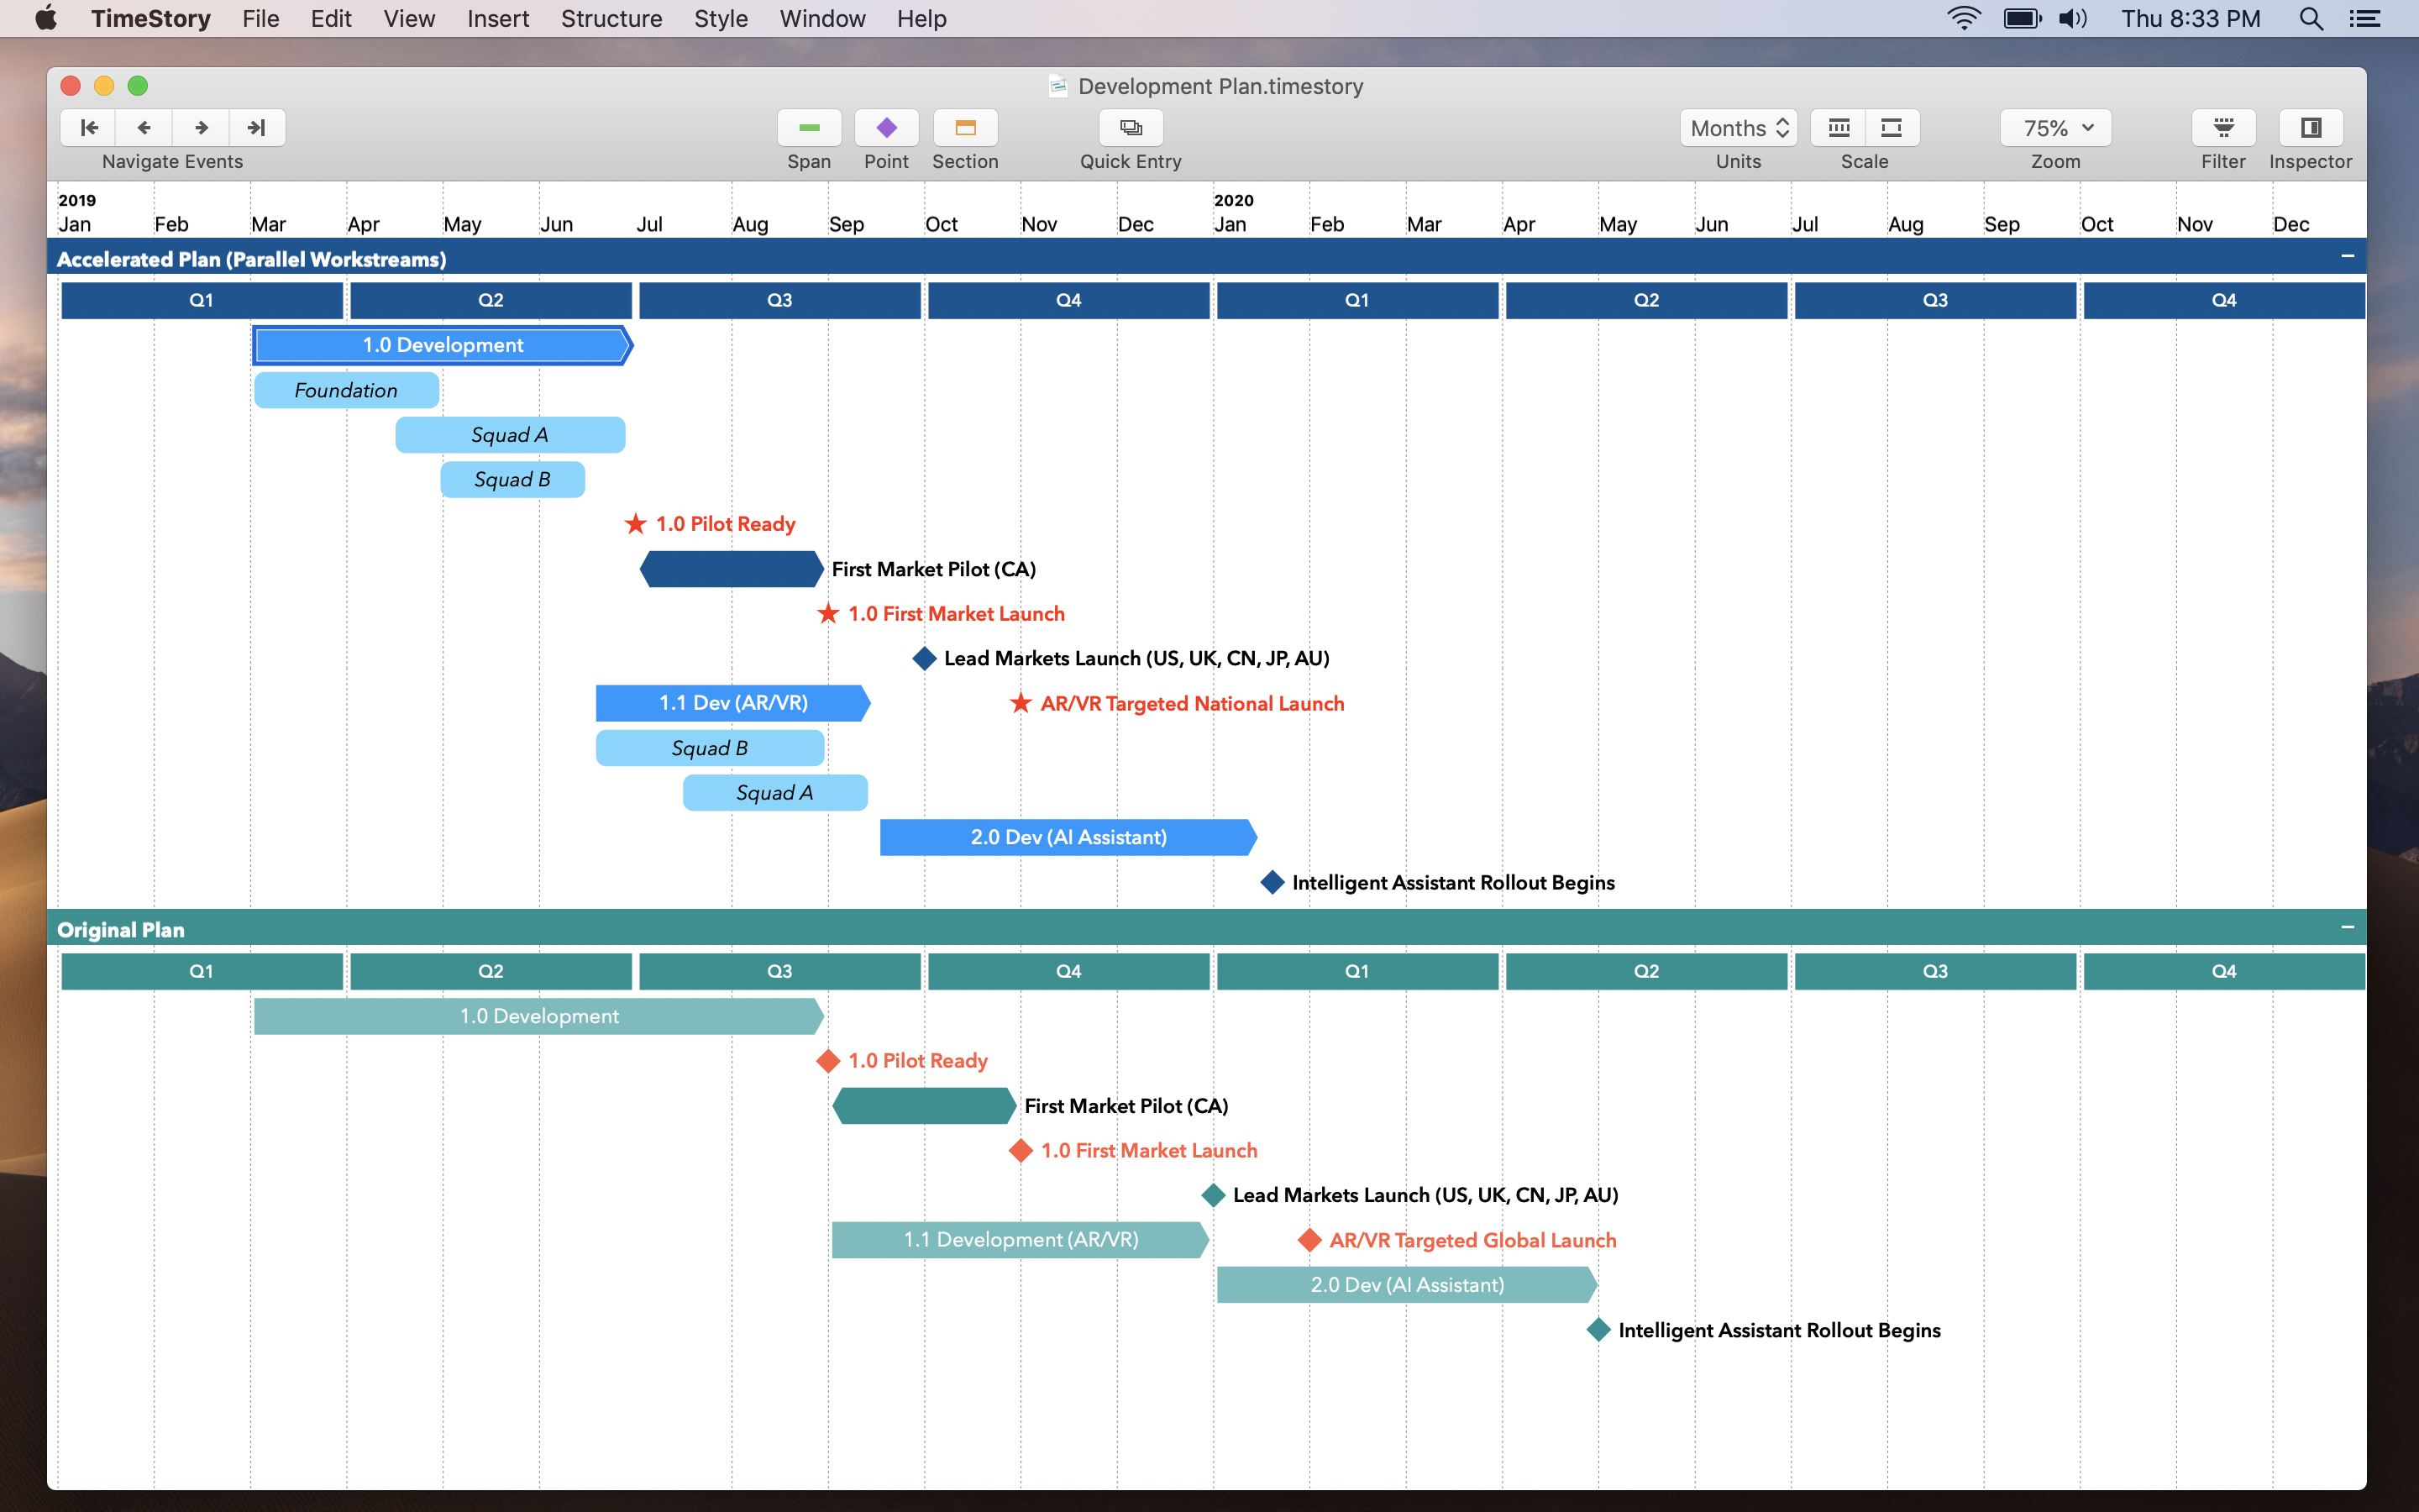
Task: Select the fit-to-window scale icon
Action: click(1892, 127)
